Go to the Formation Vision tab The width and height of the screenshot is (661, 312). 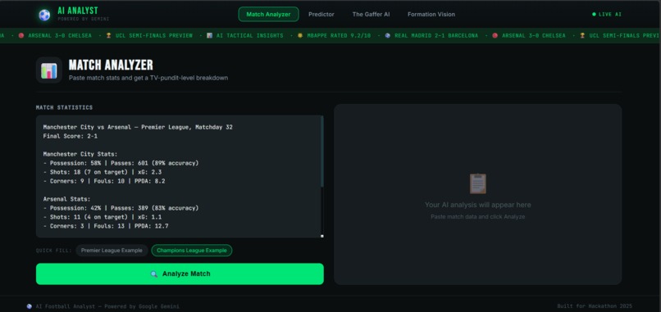click(431, 14)
